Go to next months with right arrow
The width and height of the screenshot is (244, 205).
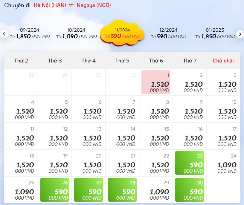pos(240,34)
